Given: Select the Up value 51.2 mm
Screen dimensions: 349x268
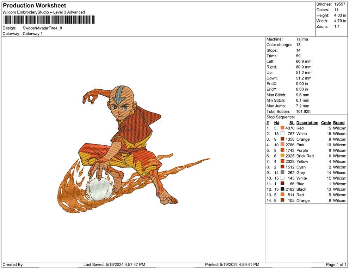Looking at the screenshot, I should pyautogui.click(x=304, y=72).
